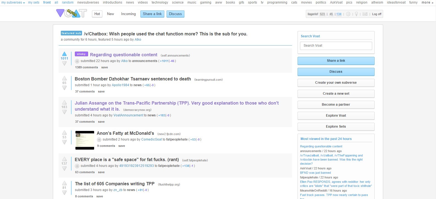Upvote 'The list of 605 Companies' post
This screenshot has width=436, height=199.
(64, 183)
